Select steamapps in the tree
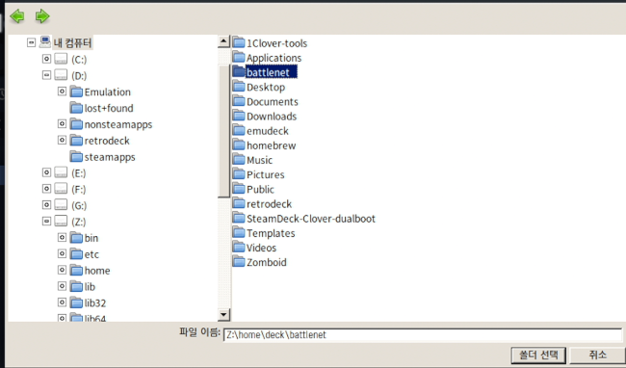The image size is (626, 368). (110, 157)
